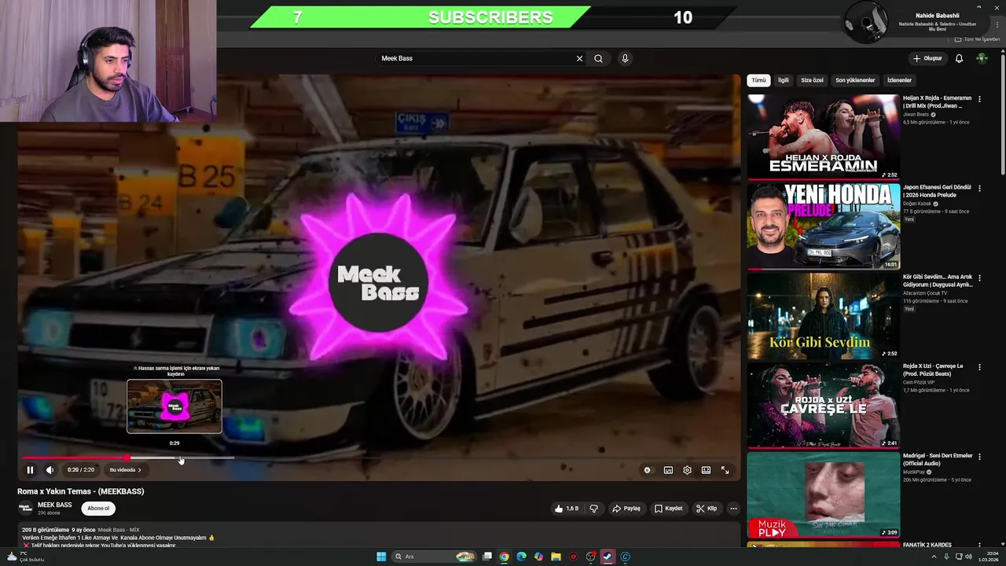This screenshot has width=1006, height=566.
Task: Open Copilot from the taskbar
Action: [538, 557]
